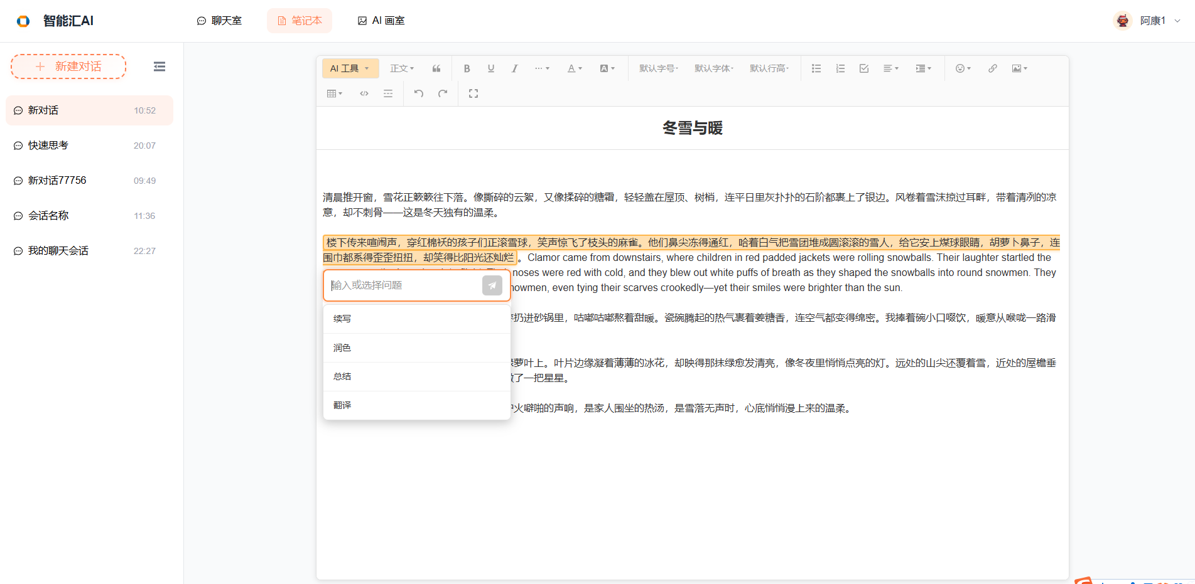Toggle bullet list formatting
This screenshot has width=1195, height=584.
[x=816, y=68]
